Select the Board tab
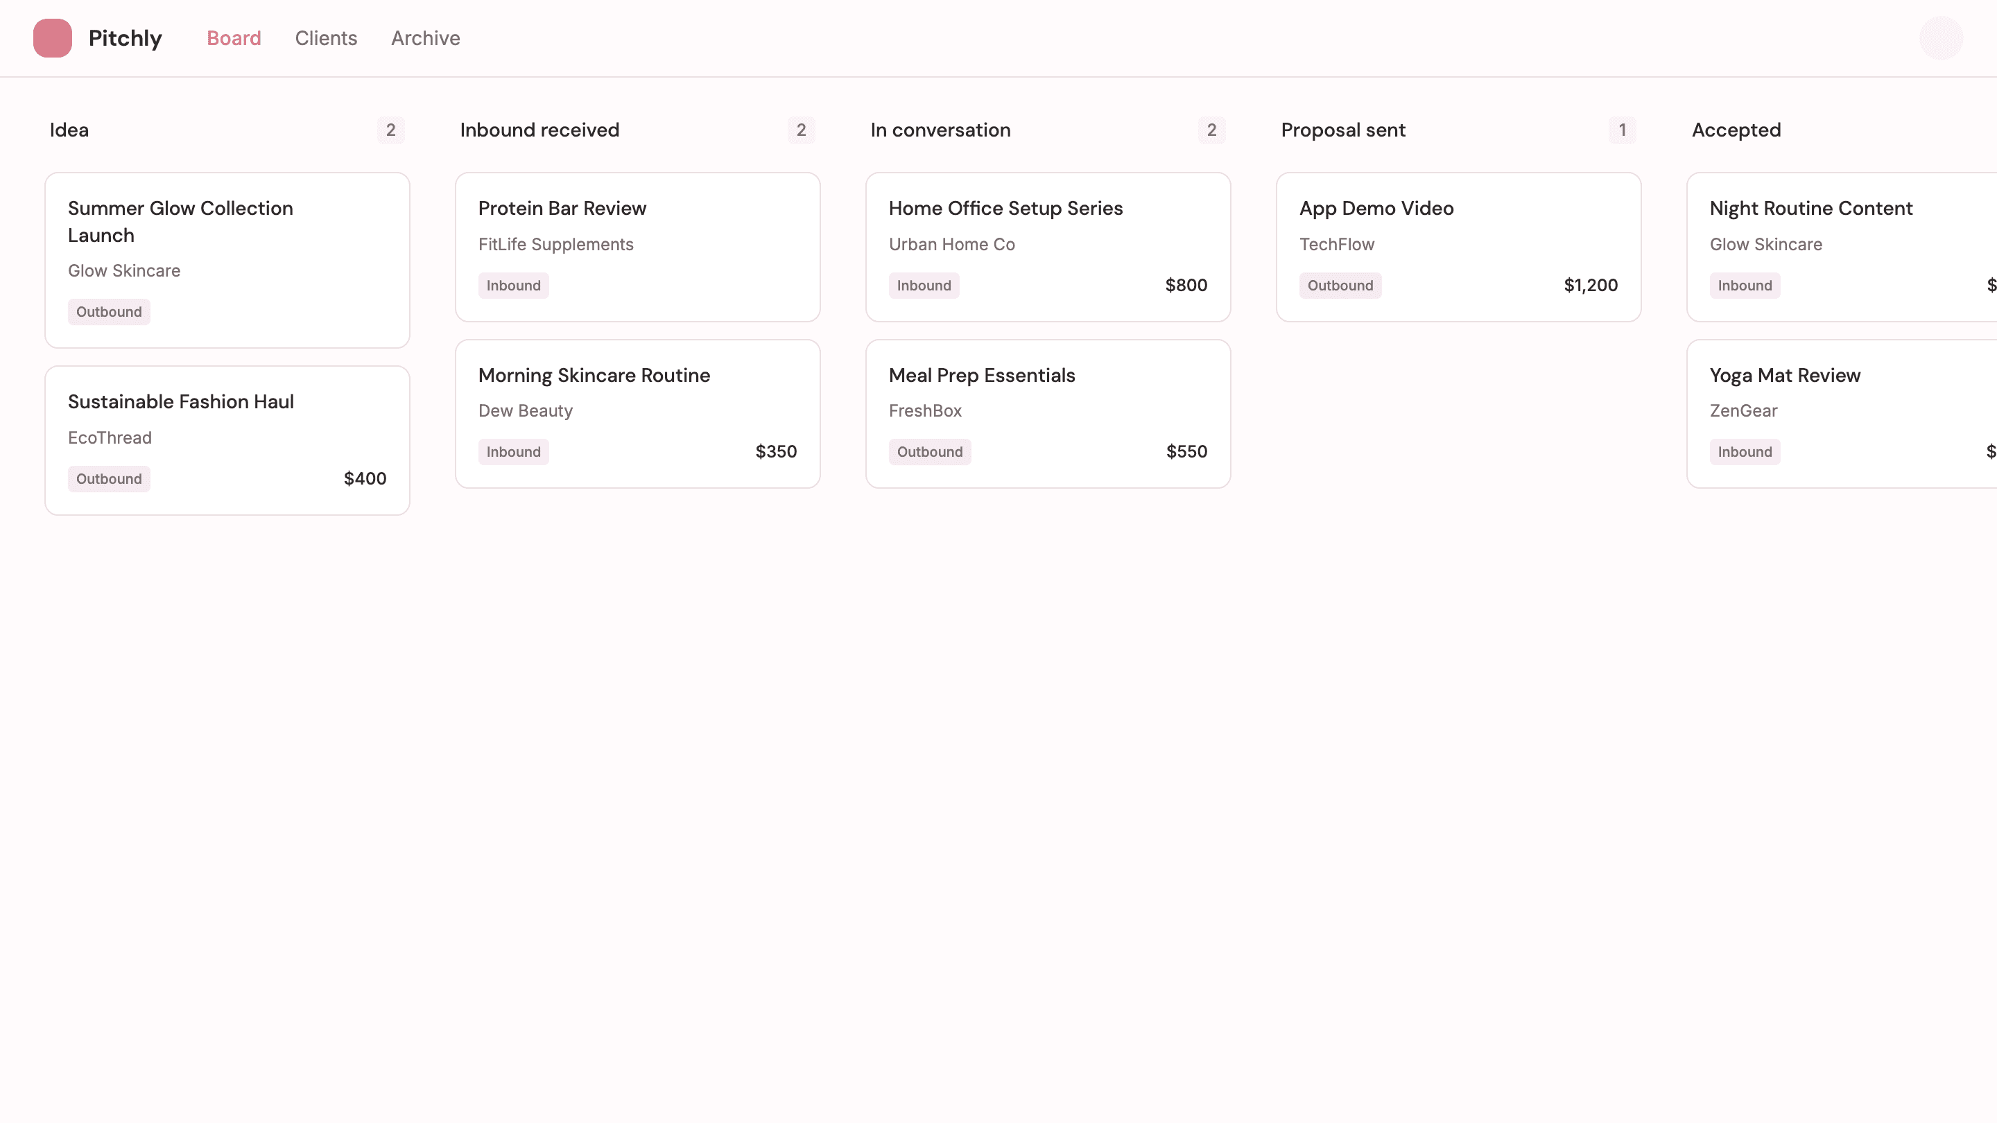 point(234,38)
